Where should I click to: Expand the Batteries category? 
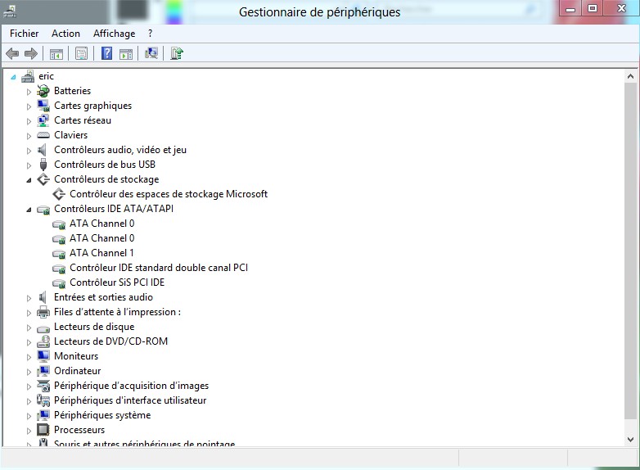click(x=29, y=92)
